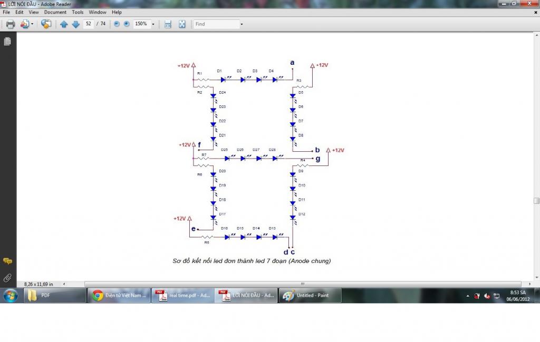Go to previous page with the up arrow
Screen dimensions: 540x342
point(64,24)
